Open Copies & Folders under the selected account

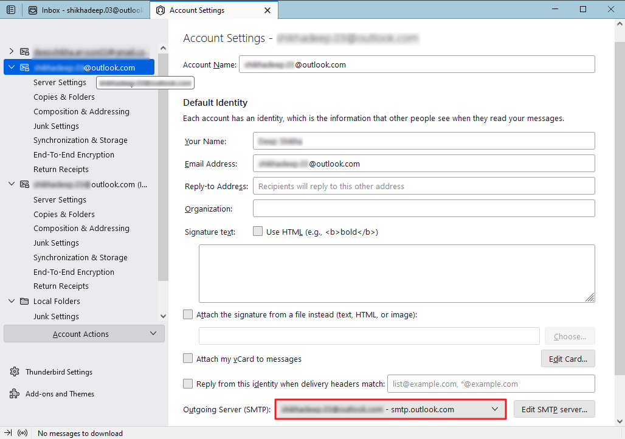64,97
